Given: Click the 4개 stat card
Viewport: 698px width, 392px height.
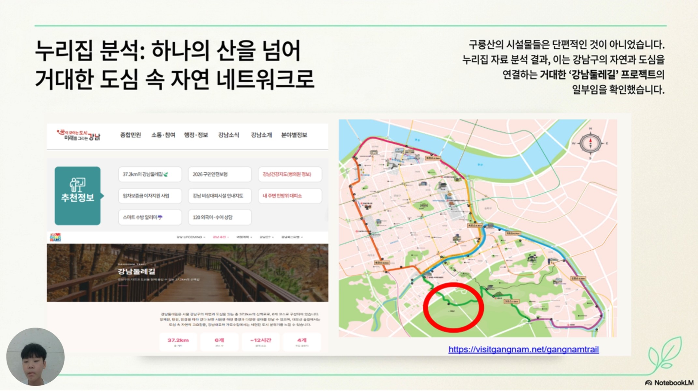Looking at the screenshot, I should tap(302, 342).
